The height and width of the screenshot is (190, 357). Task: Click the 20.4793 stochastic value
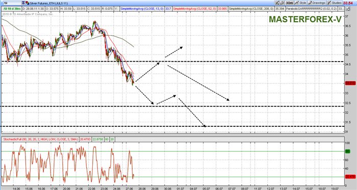click(85, 139)
